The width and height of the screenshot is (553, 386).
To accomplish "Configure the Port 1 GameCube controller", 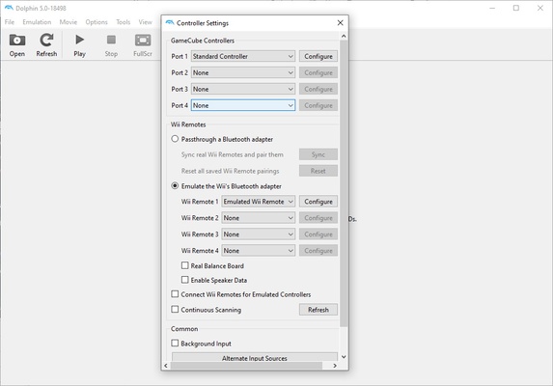I will point(318,56).
